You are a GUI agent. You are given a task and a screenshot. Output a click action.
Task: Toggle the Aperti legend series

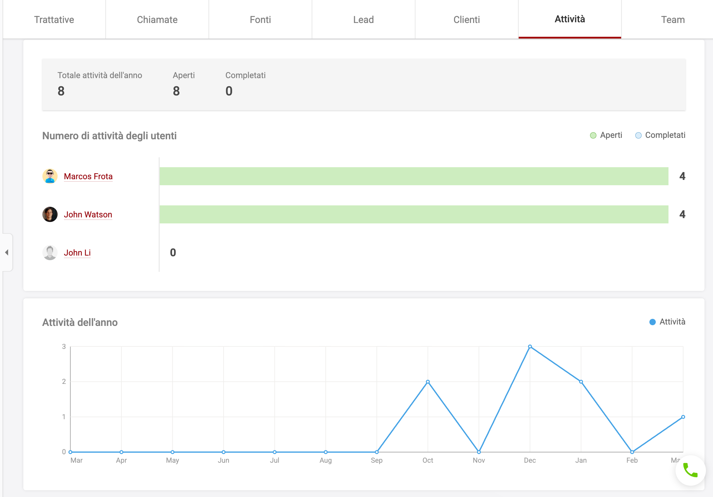(606, 135)
